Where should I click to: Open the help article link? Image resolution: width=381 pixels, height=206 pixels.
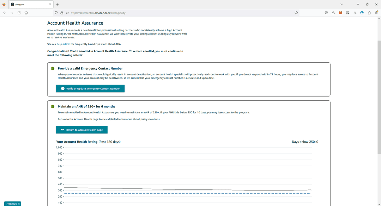(x=63, y=44)
